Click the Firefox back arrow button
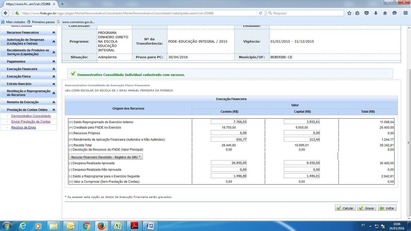Image resolution: width=411 pixels, height=231 pixels. tap(5, 13)
